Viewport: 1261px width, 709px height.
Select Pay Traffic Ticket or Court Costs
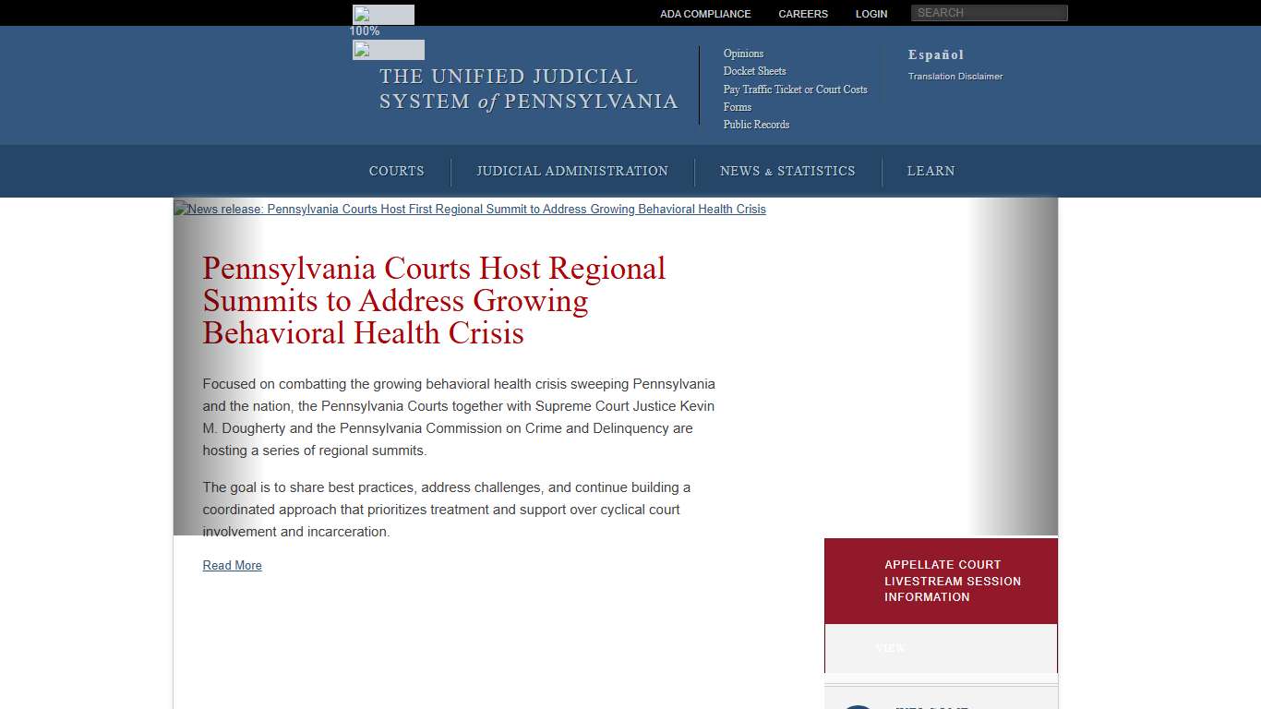pyautogui.click(x=795, y=90)
